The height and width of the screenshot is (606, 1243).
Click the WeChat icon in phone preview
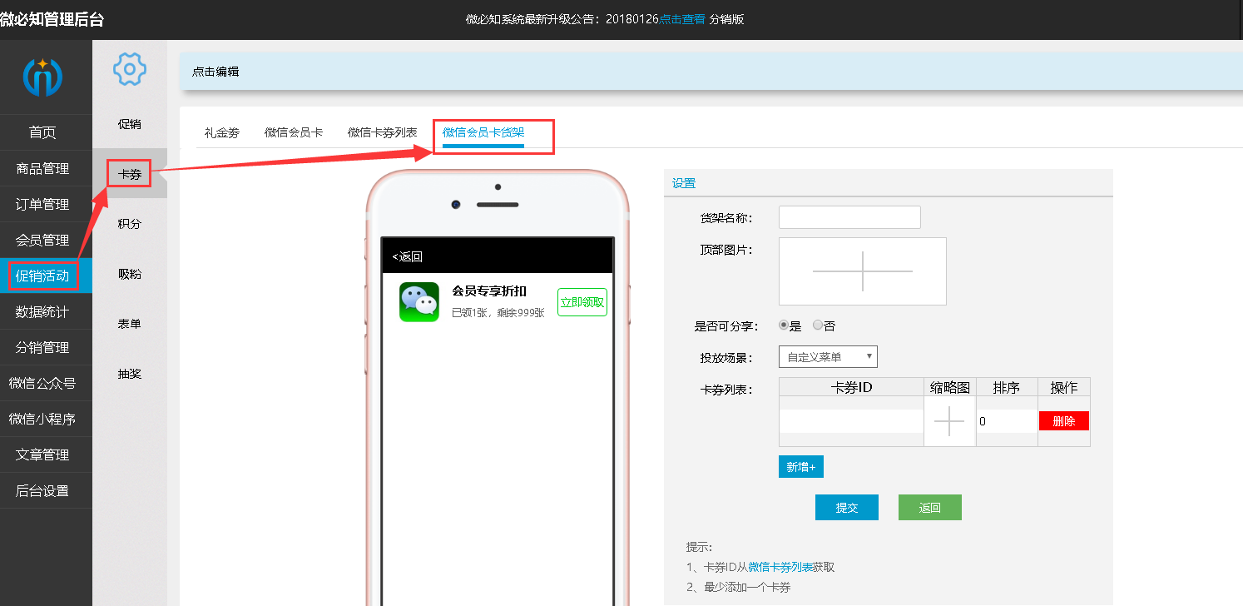tap(418, 302)
